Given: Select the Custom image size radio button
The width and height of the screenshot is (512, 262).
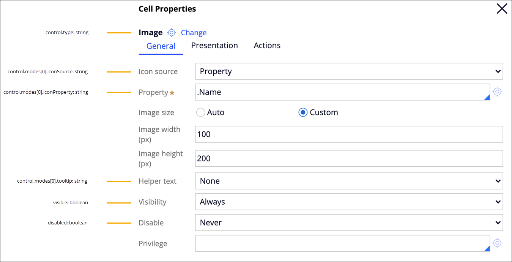Looking at the screenshot, I should pyautogui.click(x=303, y=112).
